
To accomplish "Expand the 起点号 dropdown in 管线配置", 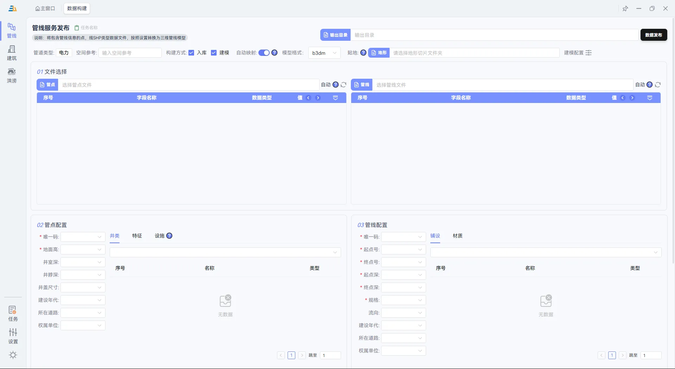I will click(404, 250).
